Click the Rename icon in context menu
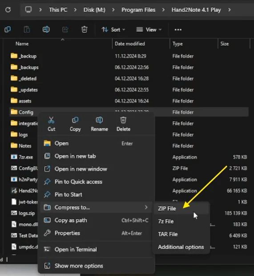 tap(99, 120)
